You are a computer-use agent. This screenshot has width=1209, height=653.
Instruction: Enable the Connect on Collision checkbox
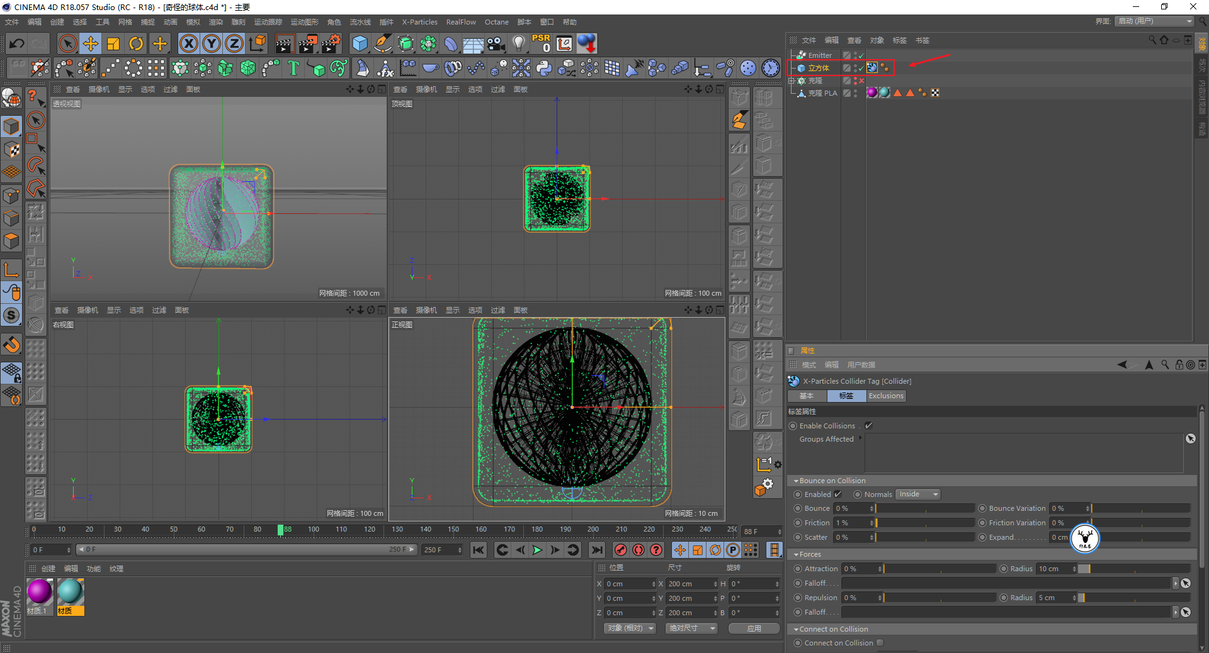(x=880, y=643)
